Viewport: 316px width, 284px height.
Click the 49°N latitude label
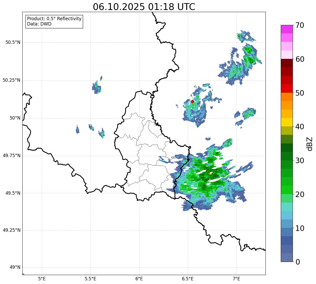[x=15, y=267]
